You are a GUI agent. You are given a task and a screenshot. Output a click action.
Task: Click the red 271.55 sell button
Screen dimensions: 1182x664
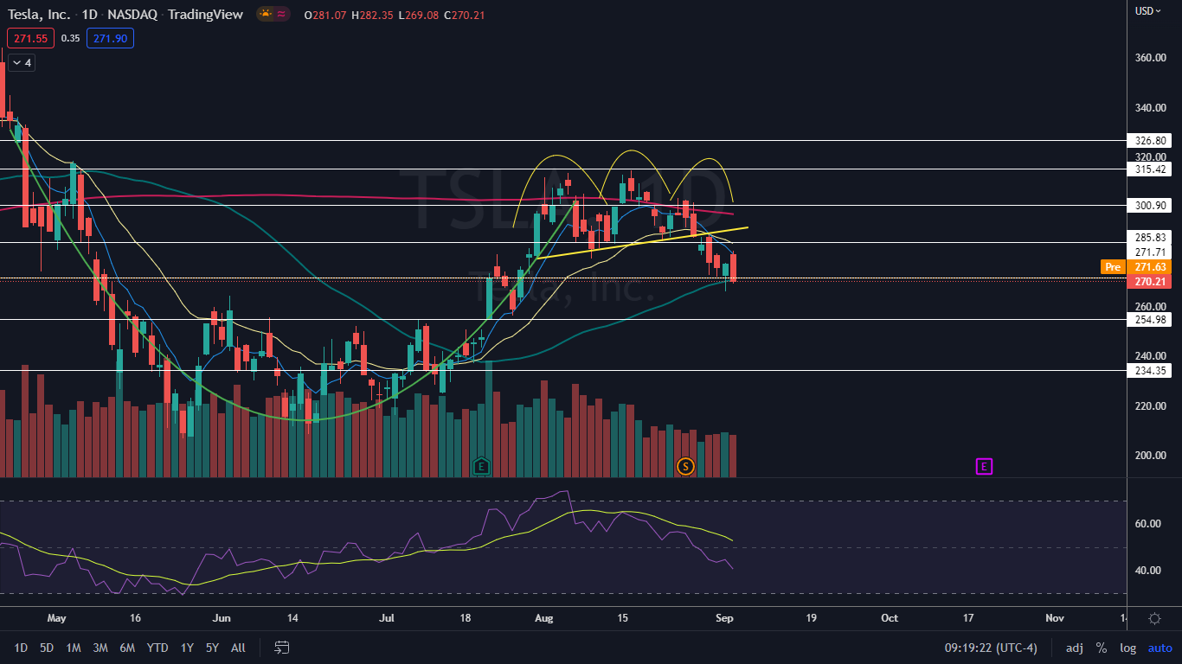[x=30, y=38]
